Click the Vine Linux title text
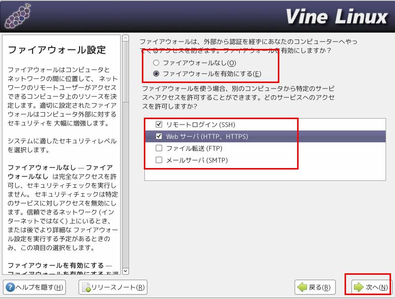The width and height of the screenshot is (395, 299). pyautogui.click(x=337, y=17)
